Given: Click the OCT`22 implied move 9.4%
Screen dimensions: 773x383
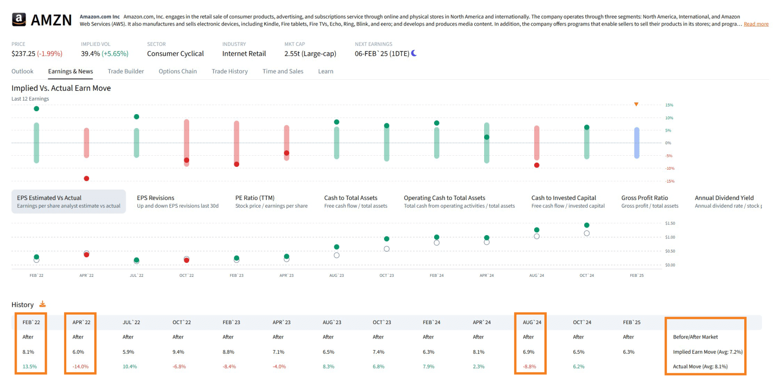Looking at the screenshot, I should click(x=178, y=352).
